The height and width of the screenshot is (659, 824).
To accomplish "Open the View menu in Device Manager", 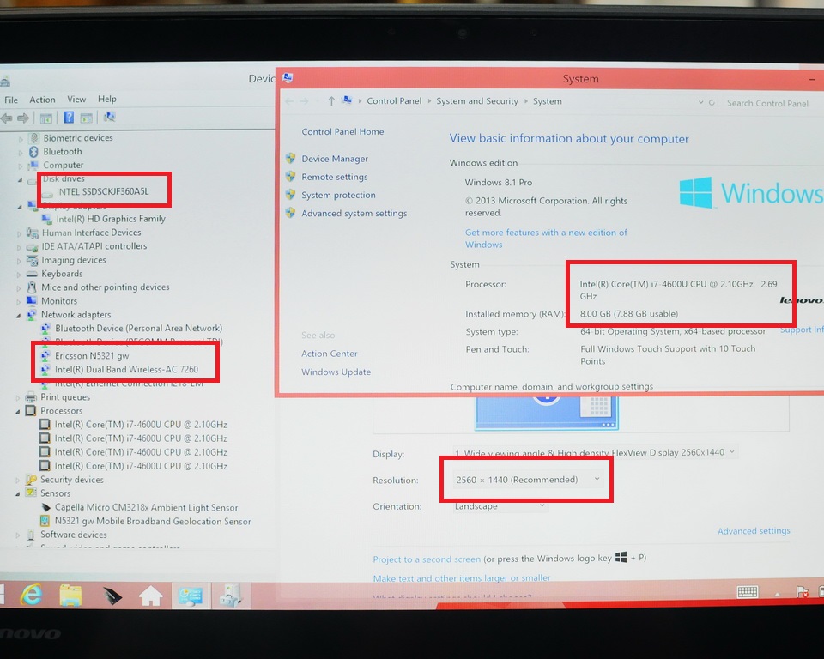I will click(x=76, y=99).
